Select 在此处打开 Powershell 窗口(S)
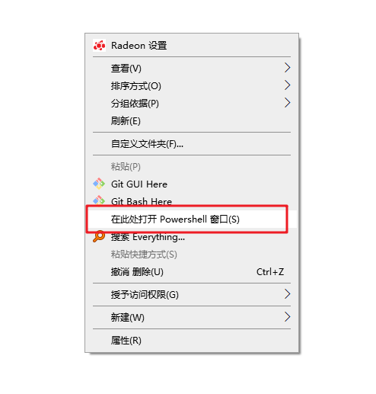The width and height of the screenshot is (376, 394). click(192, 219)
